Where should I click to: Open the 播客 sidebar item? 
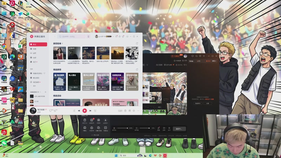pos(38,53)
